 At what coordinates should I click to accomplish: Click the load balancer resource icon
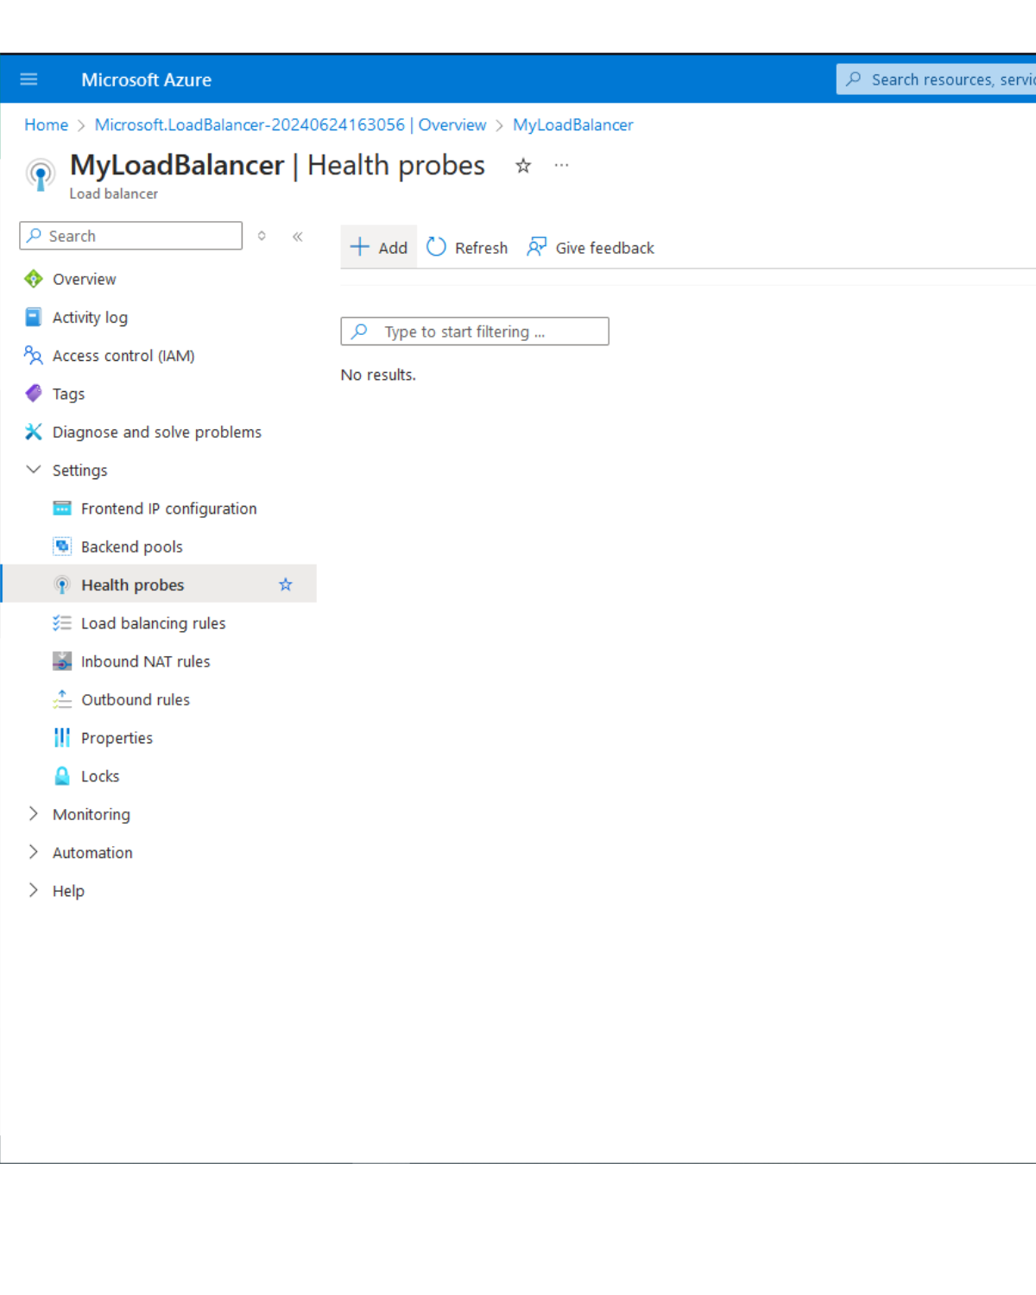pos(41,174)
